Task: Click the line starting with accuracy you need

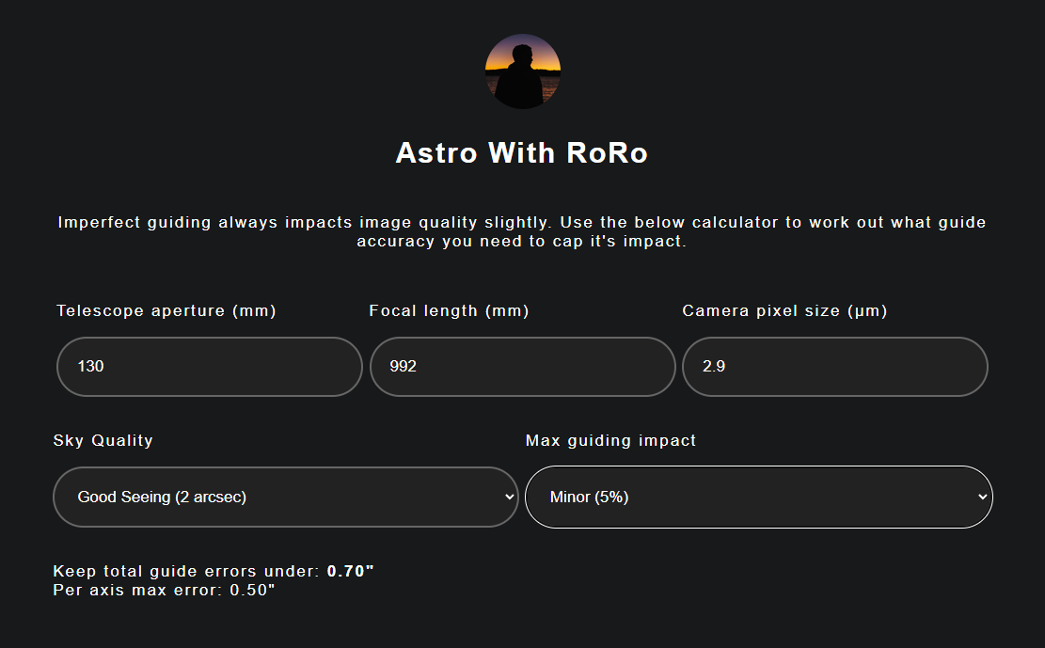Action: click(522, 242)
